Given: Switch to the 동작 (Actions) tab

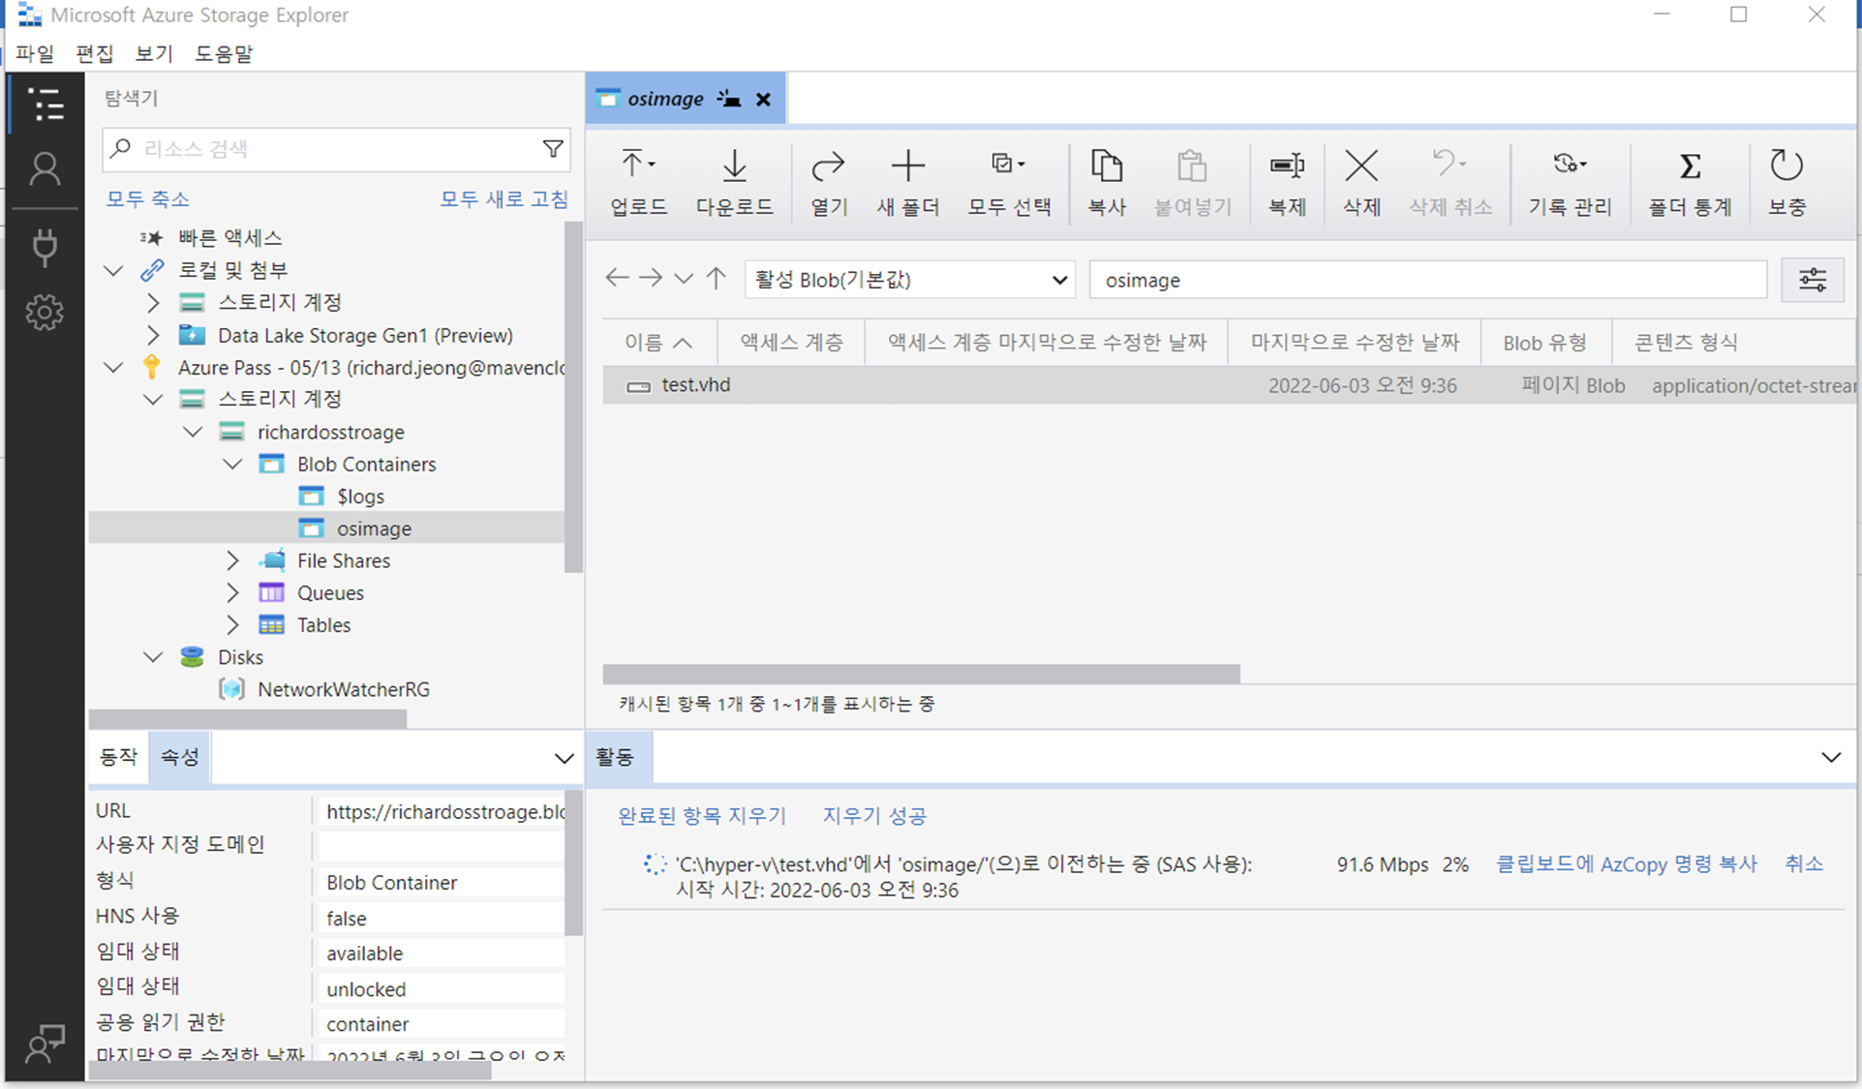Looking at the screenshot, I should 119,757.
